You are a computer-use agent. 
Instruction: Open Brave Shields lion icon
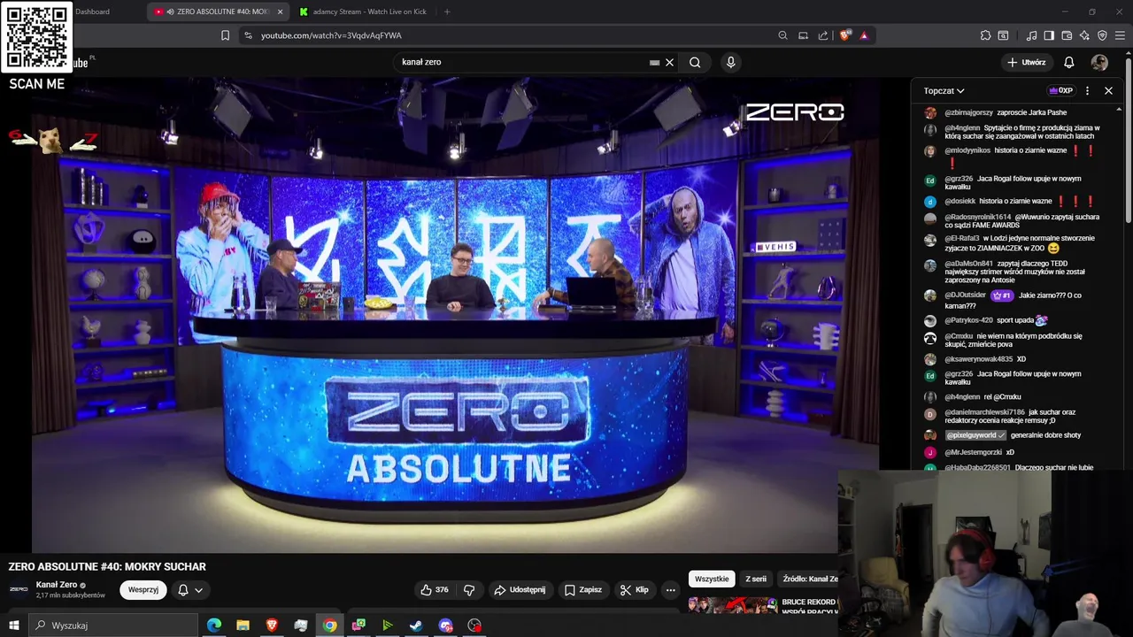click(x=845, y=35)
